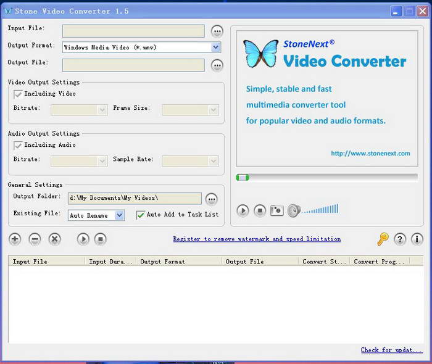Open the video Bitrate dropdown
432x364 pixels.
pos(102,110)
